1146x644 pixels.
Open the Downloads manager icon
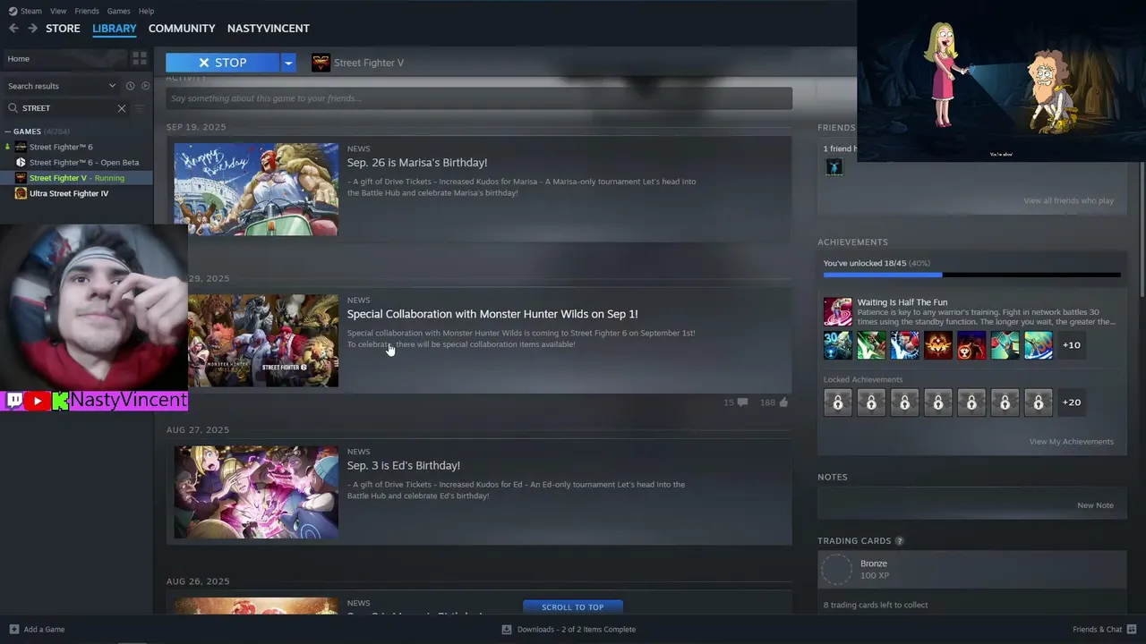pos(507,630)
